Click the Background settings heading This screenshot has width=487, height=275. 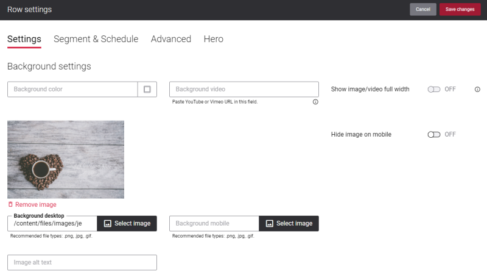(49, 66)
